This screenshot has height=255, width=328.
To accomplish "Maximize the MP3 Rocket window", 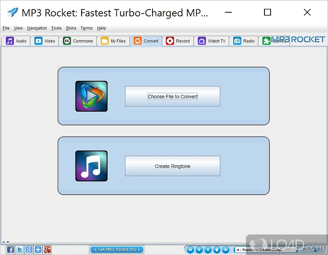I will (267, 12).
